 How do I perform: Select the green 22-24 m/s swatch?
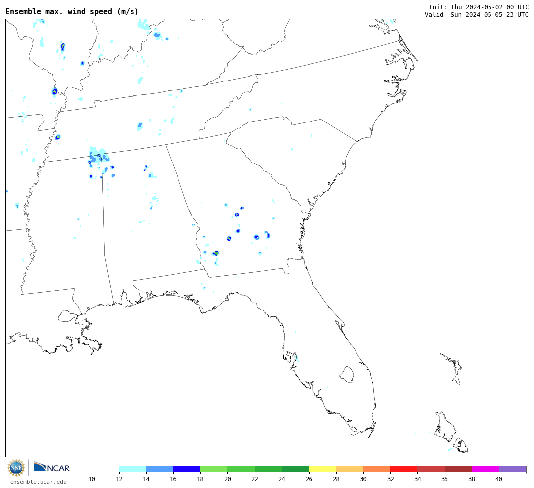[268, 469]
